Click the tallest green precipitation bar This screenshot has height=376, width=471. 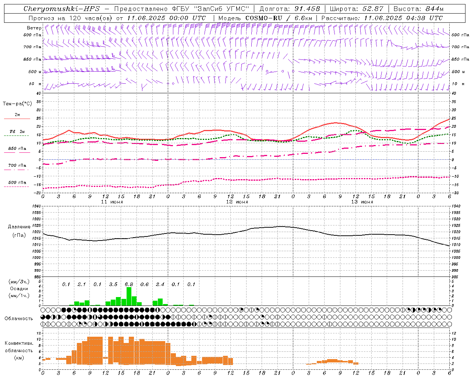coord(129,296)
